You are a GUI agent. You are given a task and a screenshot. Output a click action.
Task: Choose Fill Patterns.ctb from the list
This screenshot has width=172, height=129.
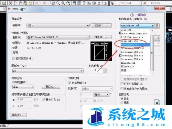click(136, 37)
